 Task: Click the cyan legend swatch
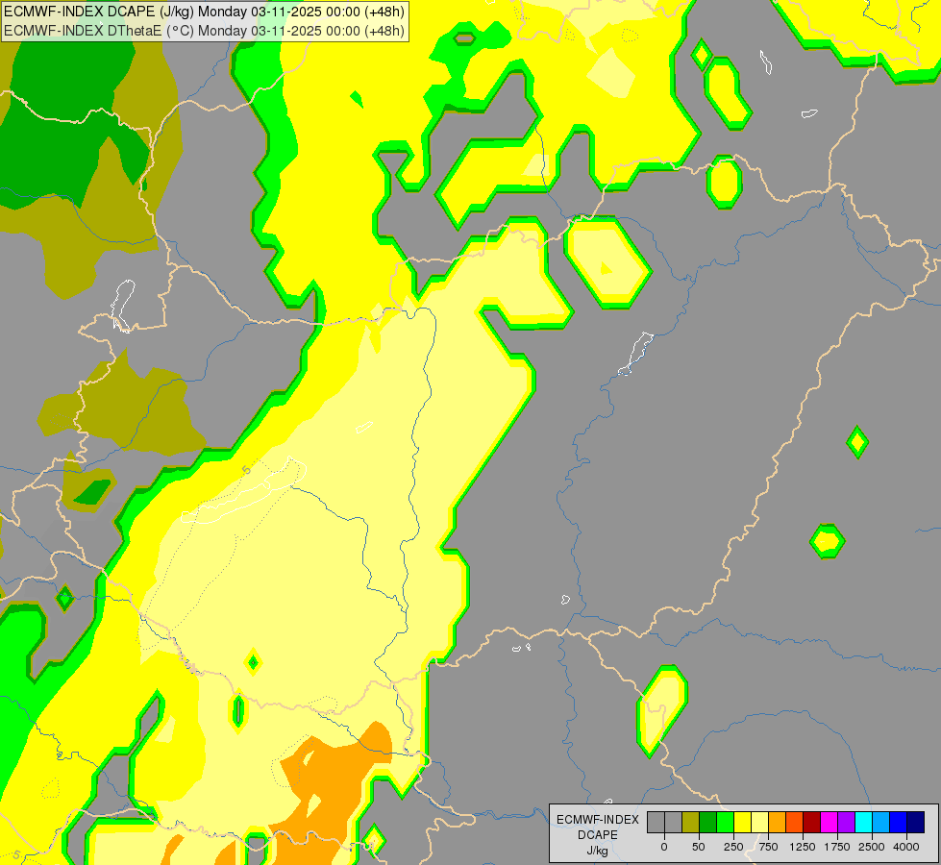[x=863, y=823]
